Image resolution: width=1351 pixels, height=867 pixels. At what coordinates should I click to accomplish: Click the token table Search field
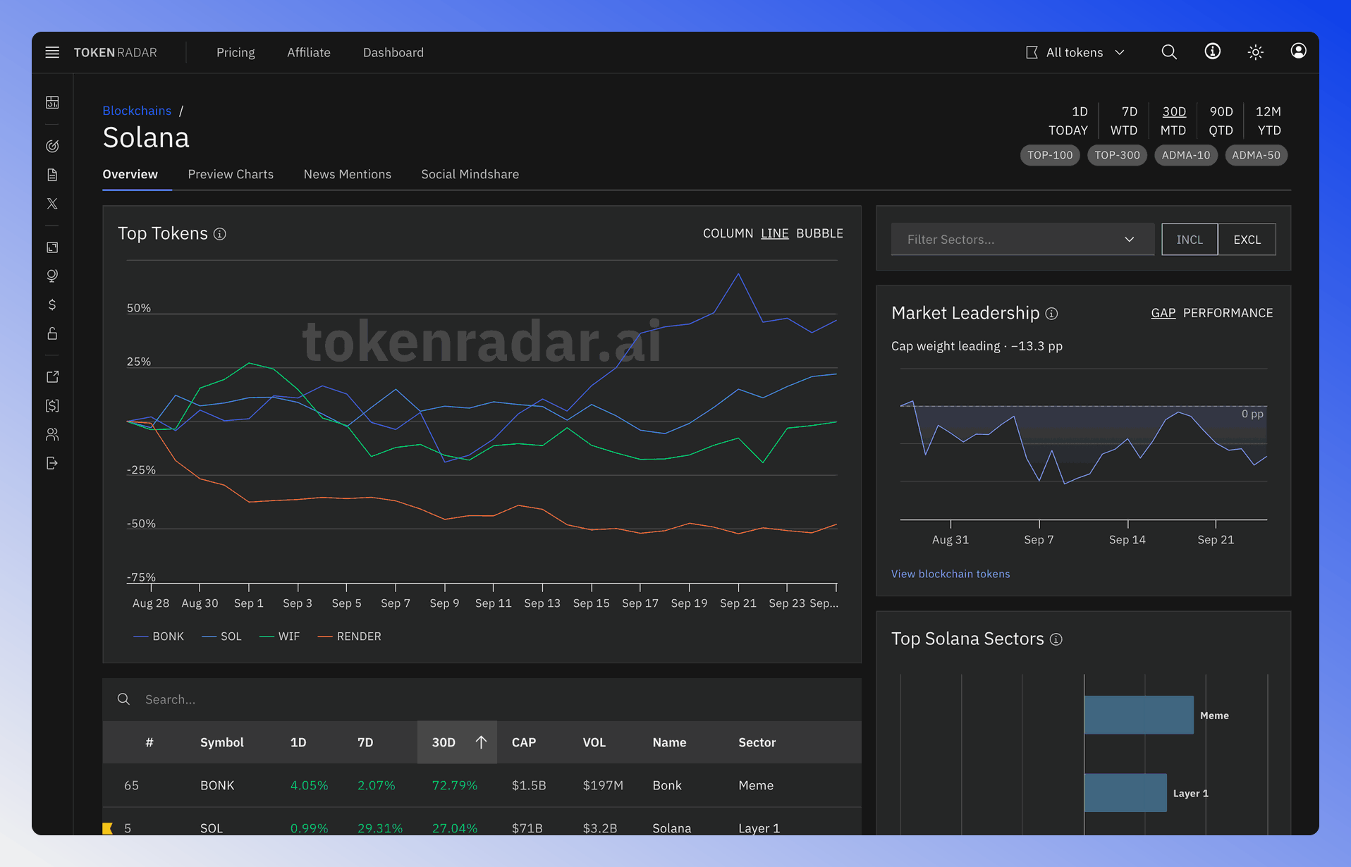[x=482, y=699]
